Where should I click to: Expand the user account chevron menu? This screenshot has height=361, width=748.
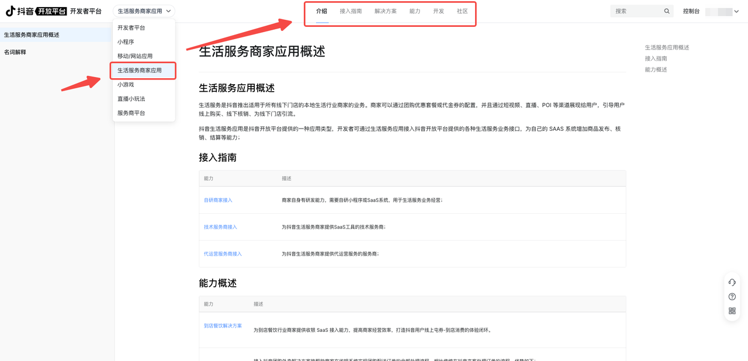[736, 12]
